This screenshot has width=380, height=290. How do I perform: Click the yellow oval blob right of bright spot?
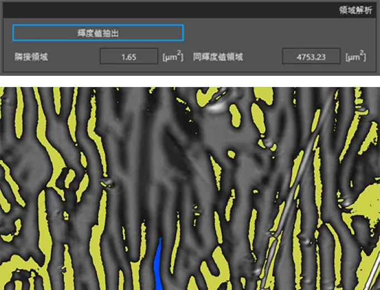tap(235, 113)
